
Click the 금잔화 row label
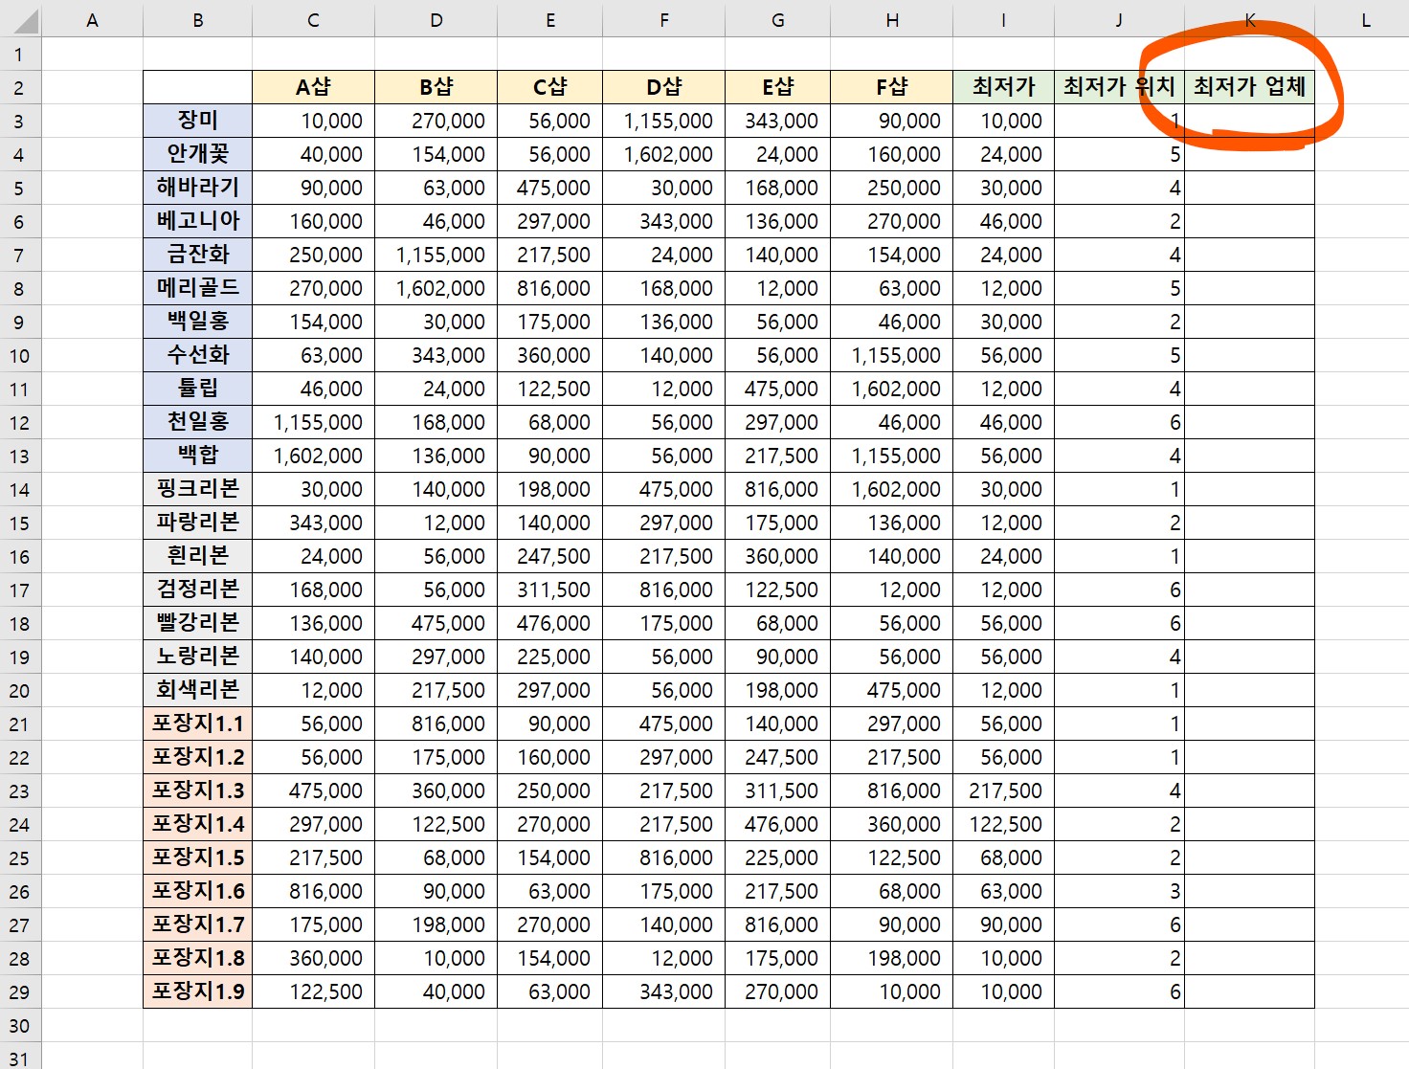coord(197,255)
